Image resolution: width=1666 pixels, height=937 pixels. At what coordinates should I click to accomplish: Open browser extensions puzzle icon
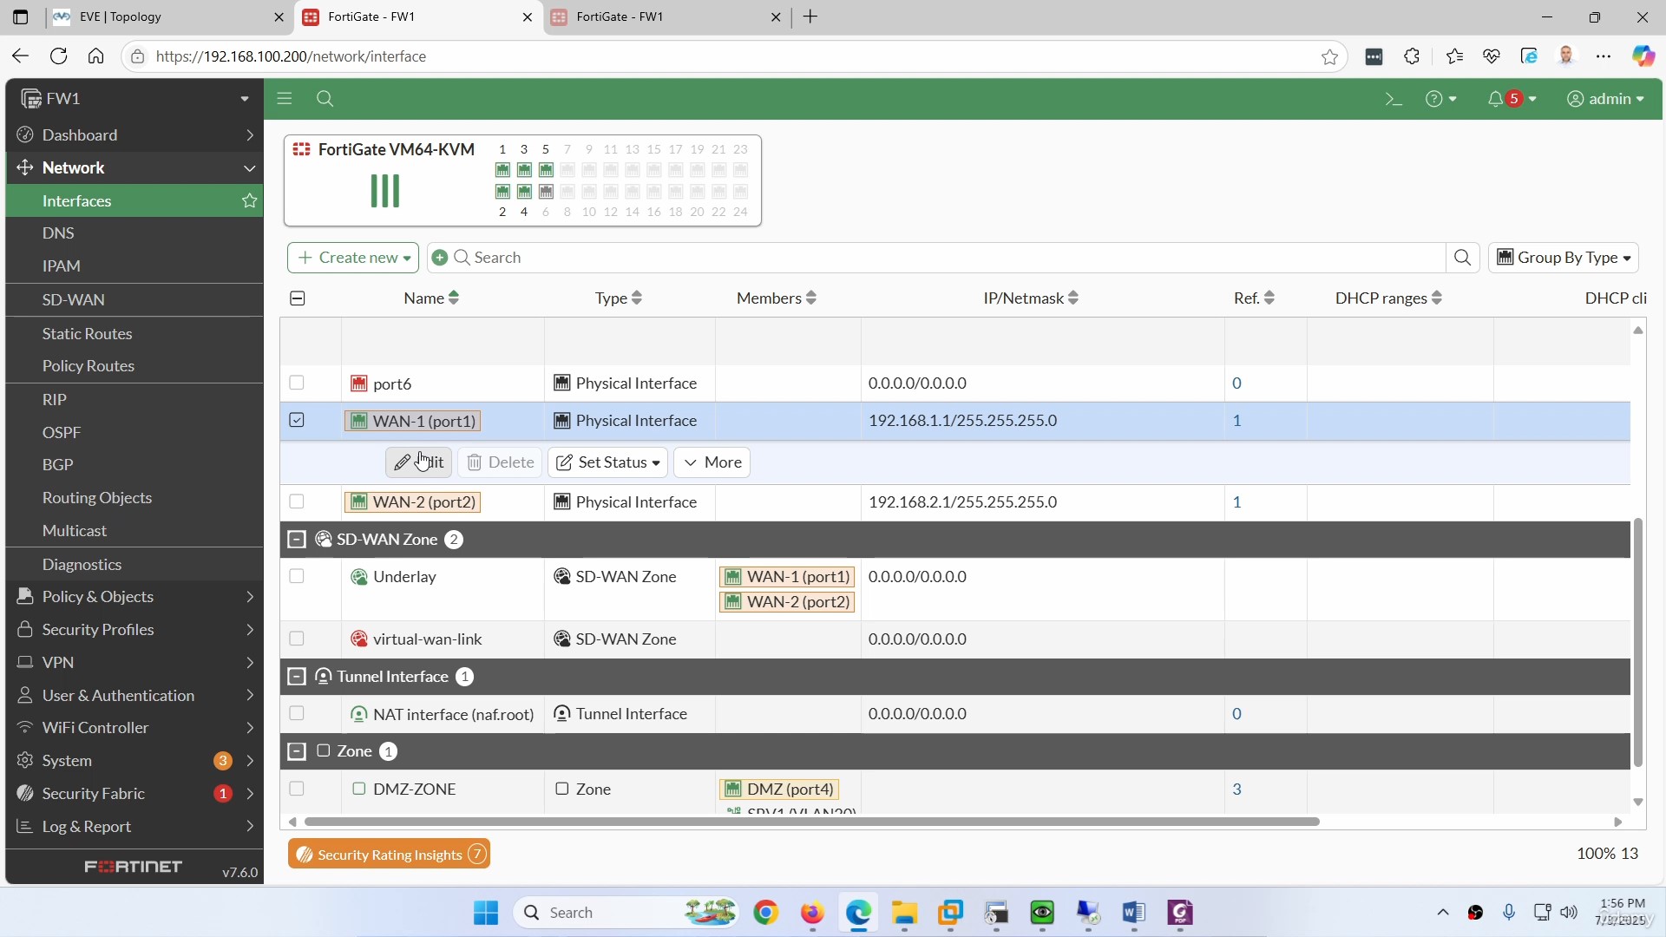1412,56
